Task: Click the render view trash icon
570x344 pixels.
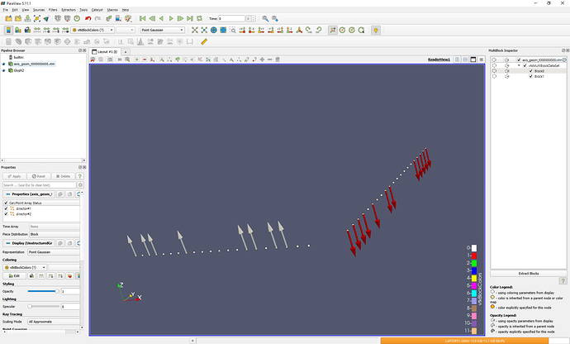Action: pyautogui.click(x=278, y=60)
